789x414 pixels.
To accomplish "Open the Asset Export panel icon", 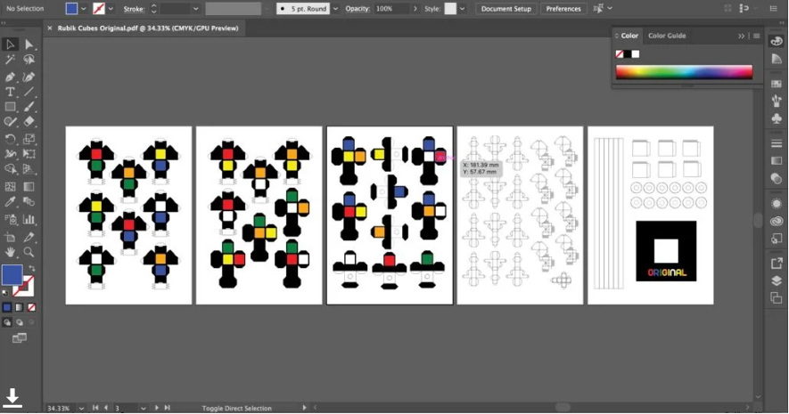I will point(777,264).
